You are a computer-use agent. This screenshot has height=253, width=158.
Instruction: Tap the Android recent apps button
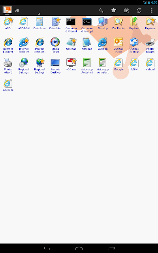111,249
